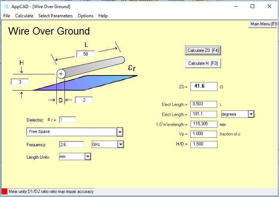Expand the degrees electrical length dropdown

tap(251, 114)
